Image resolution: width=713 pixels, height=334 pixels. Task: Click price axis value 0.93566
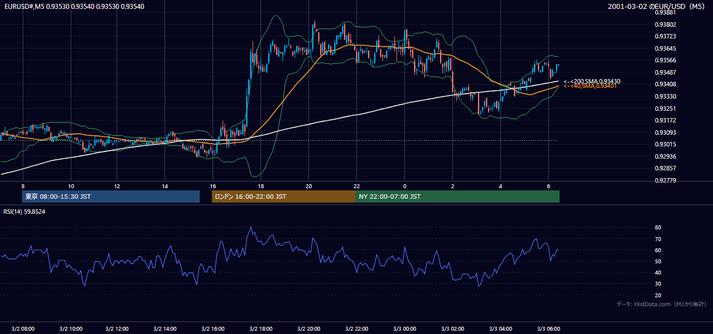[666, 60]
